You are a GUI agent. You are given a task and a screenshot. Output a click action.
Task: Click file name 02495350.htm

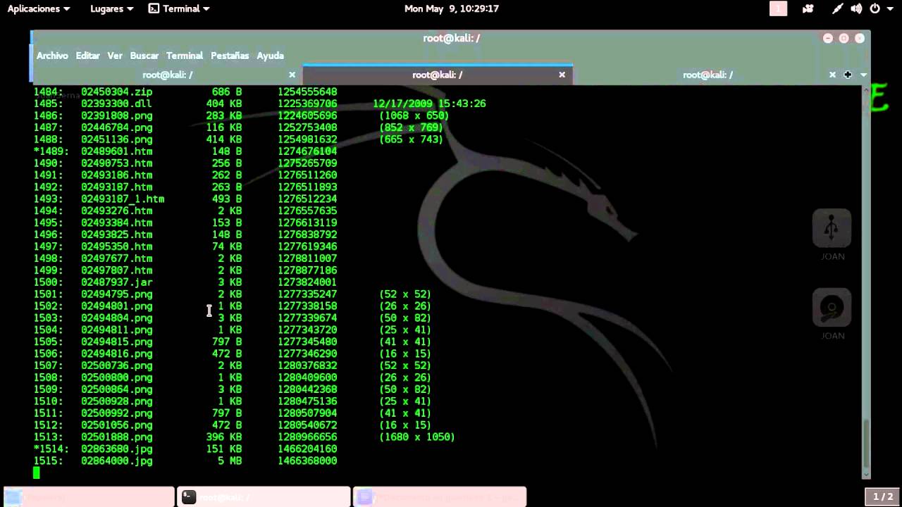click(116, 246)
